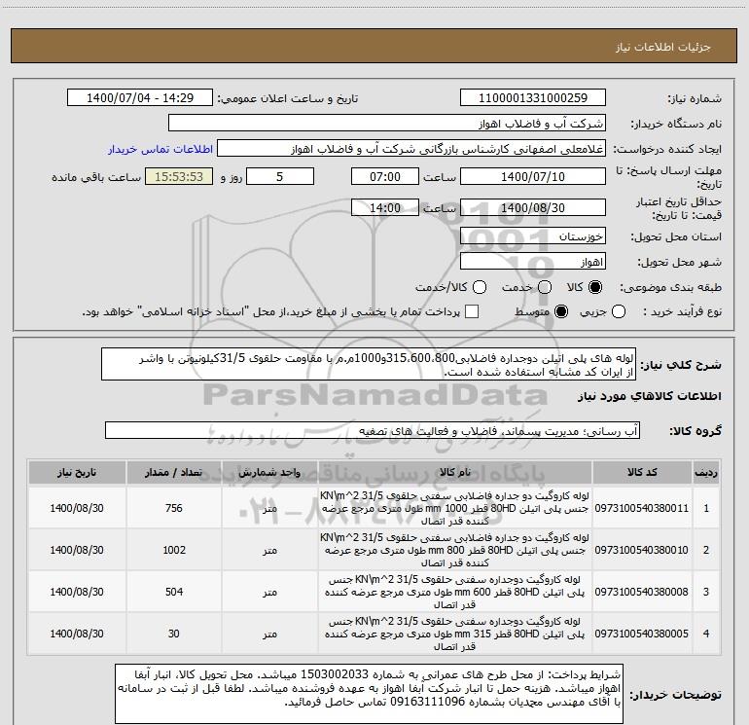This screenshot has width=749, height=725.
Task: Click the 600 mm pipe item name
Action: click(x=455, y=592)
